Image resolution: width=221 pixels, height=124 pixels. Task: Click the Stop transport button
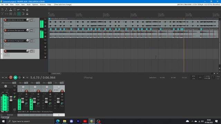click(23, 77)
